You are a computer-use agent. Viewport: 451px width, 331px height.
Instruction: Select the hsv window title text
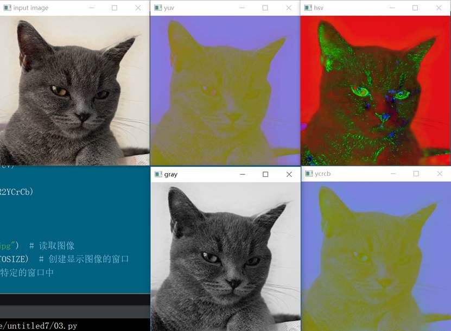pyautogui.click(x=319, y=8)
